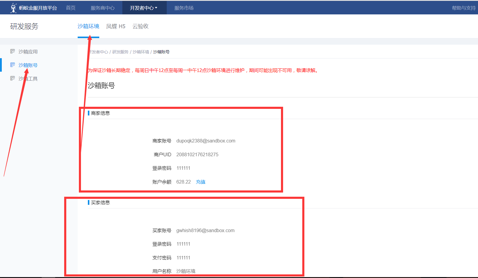The image size is (478, 278).
Task: Click the 沙箱账号 page heading
Action: 101,85
